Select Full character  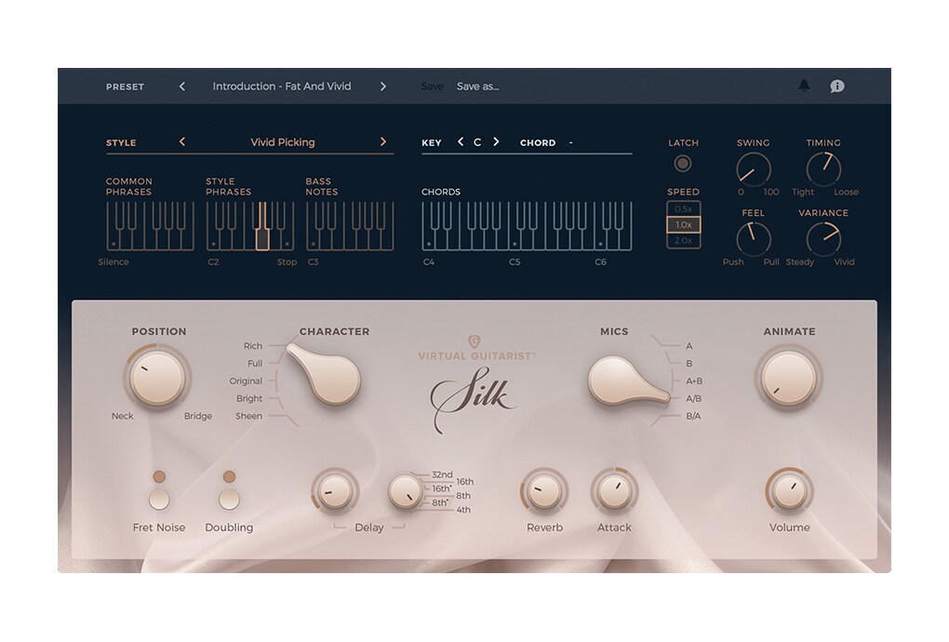(255, 364)
